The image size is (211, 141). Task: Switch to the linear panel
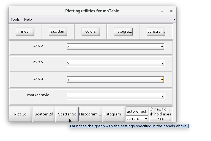click(x=25, y=32)
